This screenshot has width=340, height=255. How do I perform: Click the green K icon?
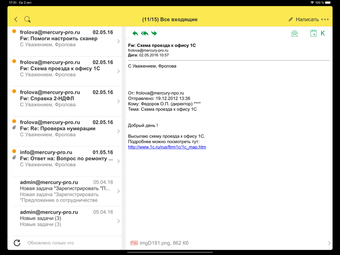[323, 33]
